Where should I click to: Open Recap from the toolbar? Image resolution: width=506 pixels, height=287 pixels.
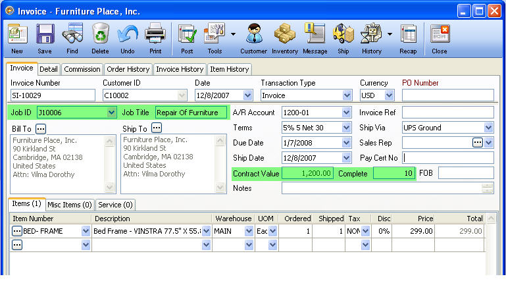coord(408,35)
